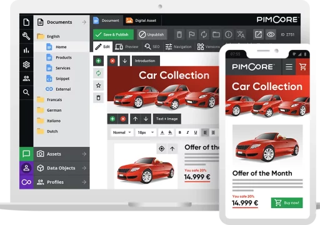Click the open in new window icon
This screenshot has width=320, height=225.
(258, 34)
